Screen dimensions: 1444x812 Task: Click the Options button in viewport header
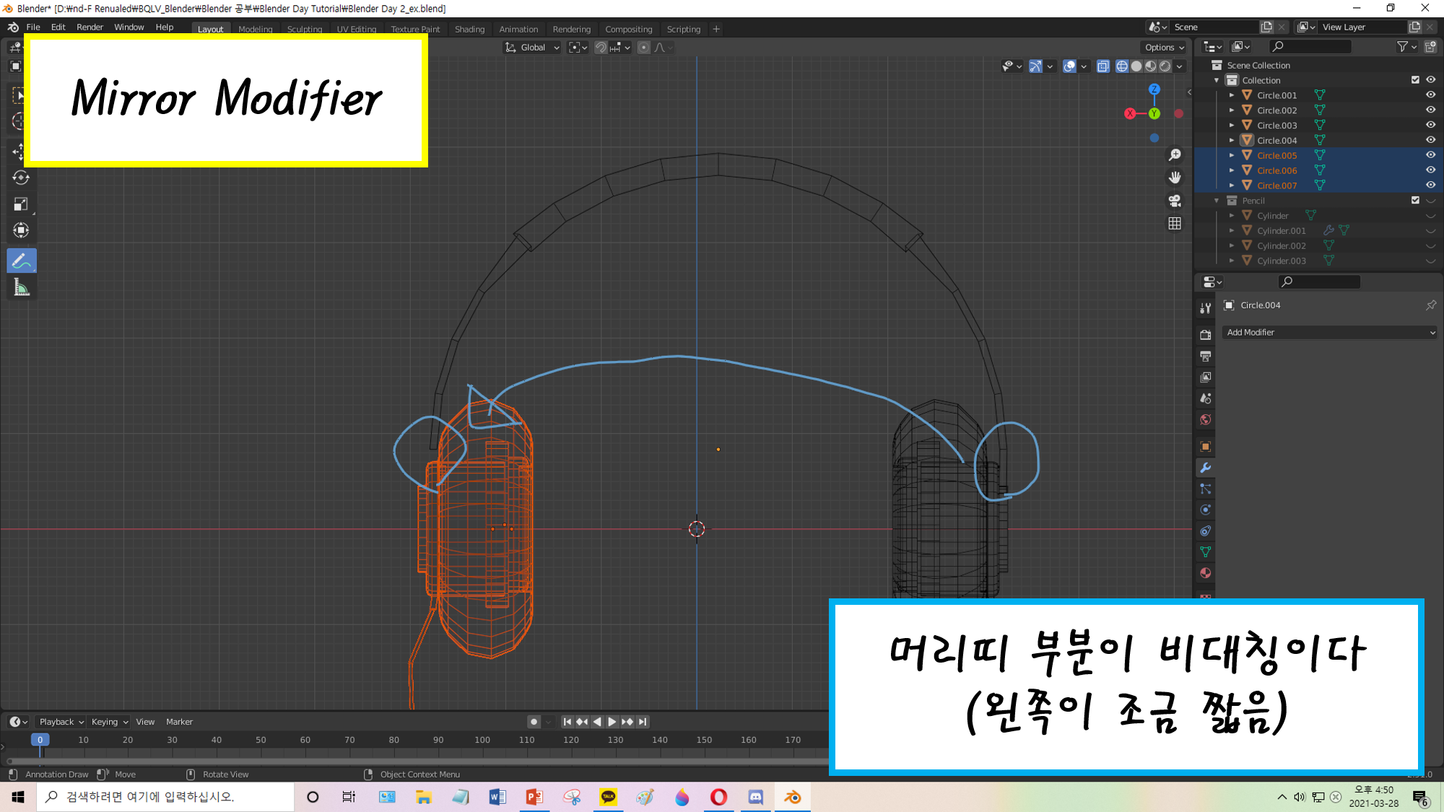(x=1164, y=48)
